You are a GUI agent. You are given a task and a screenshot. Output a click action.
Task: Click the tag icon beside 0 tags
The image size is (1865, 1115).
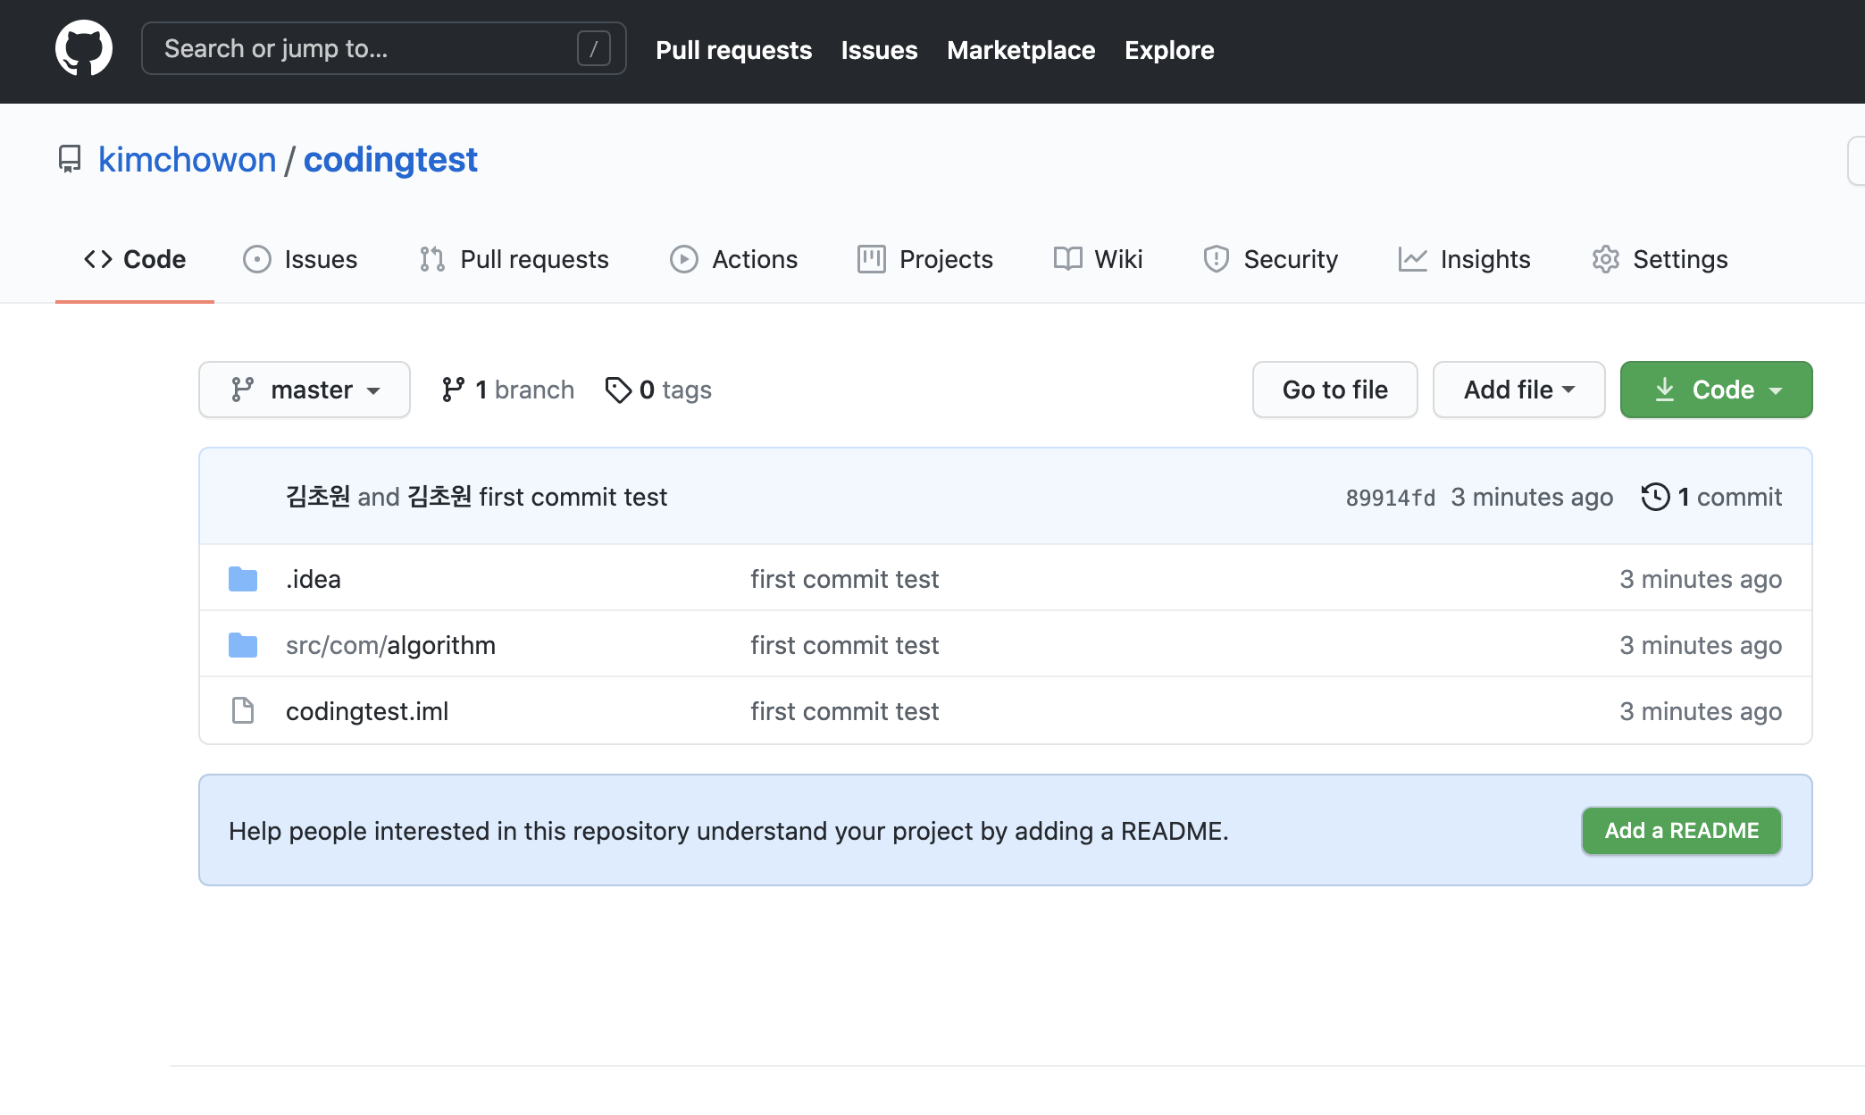click(x=618, y=390)
